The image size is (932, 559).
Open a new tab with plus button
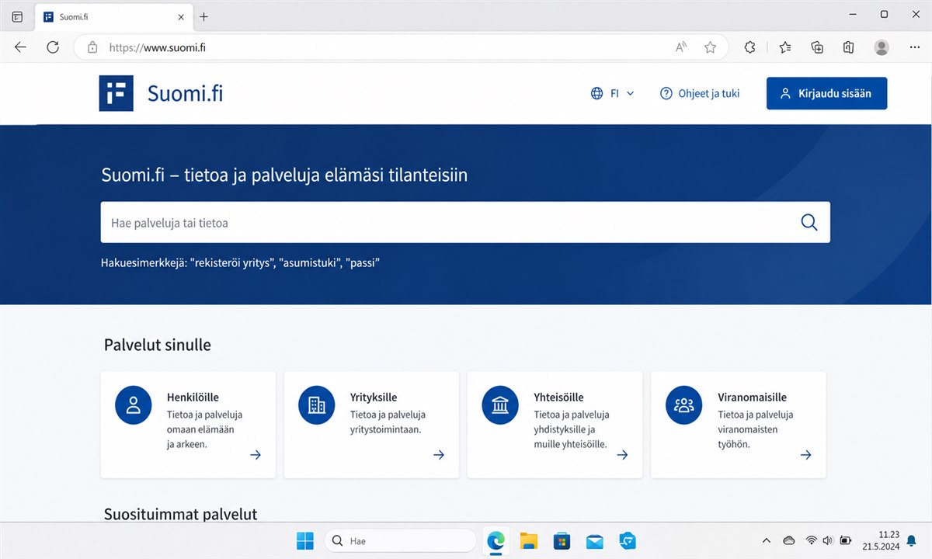coord(203,16)
